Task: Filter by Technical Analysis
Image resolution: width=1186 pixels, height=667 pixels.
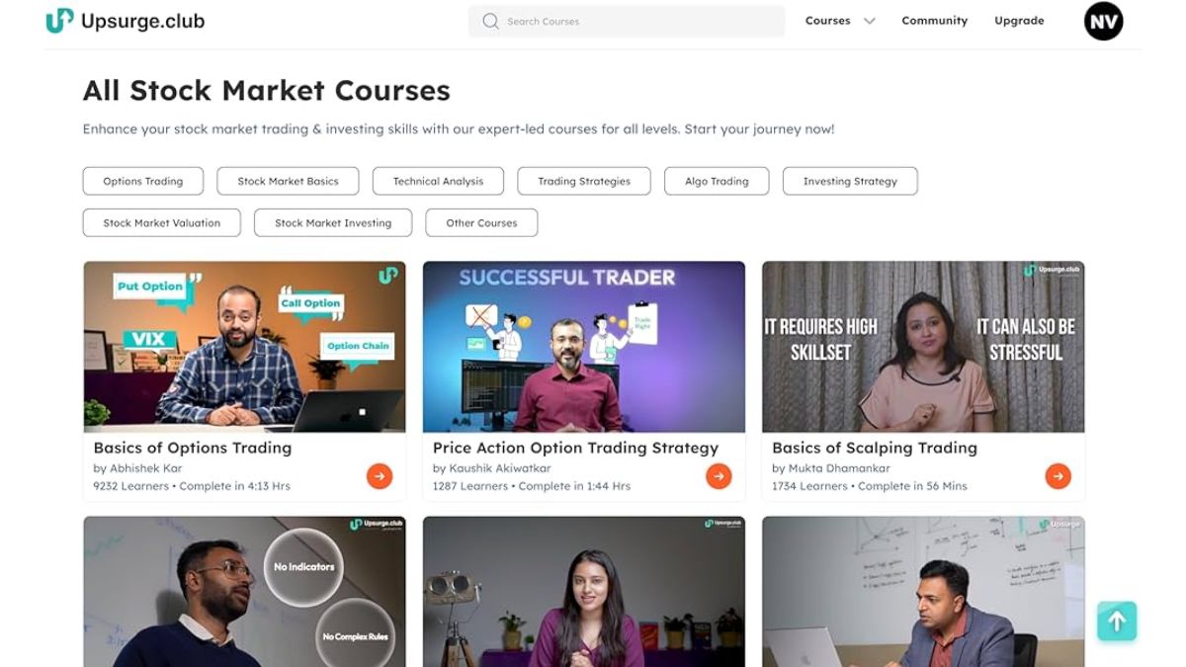Action: (438, 181)
